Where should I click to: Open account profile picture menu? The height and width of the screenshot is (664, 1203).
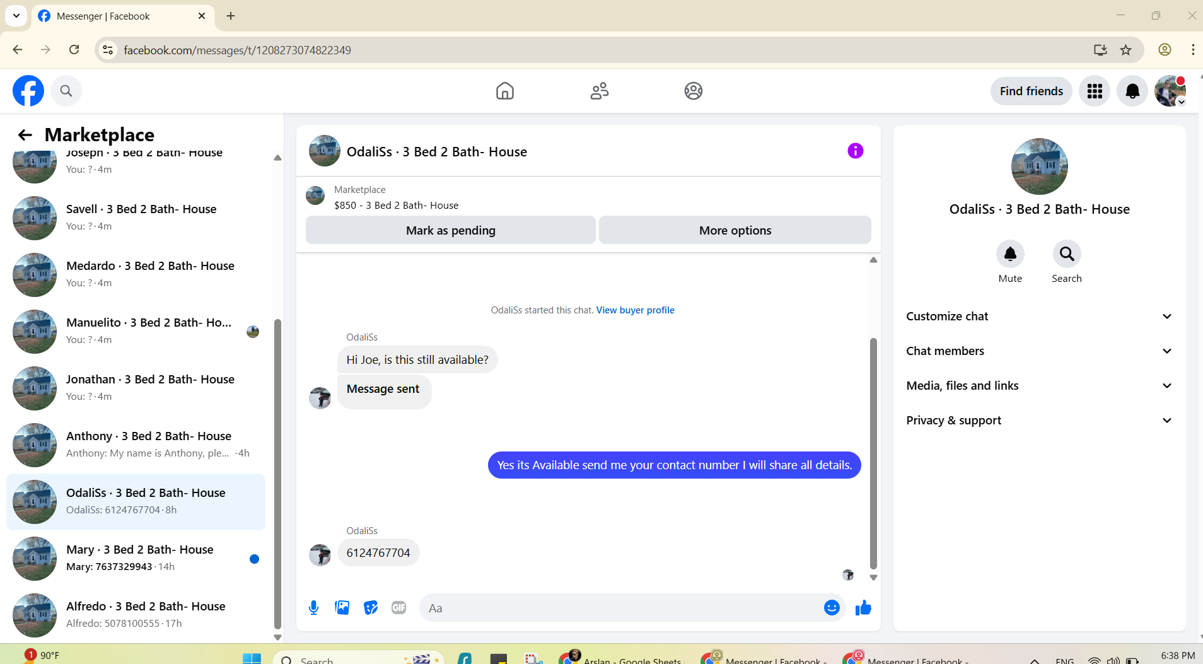coord(1170,91)
